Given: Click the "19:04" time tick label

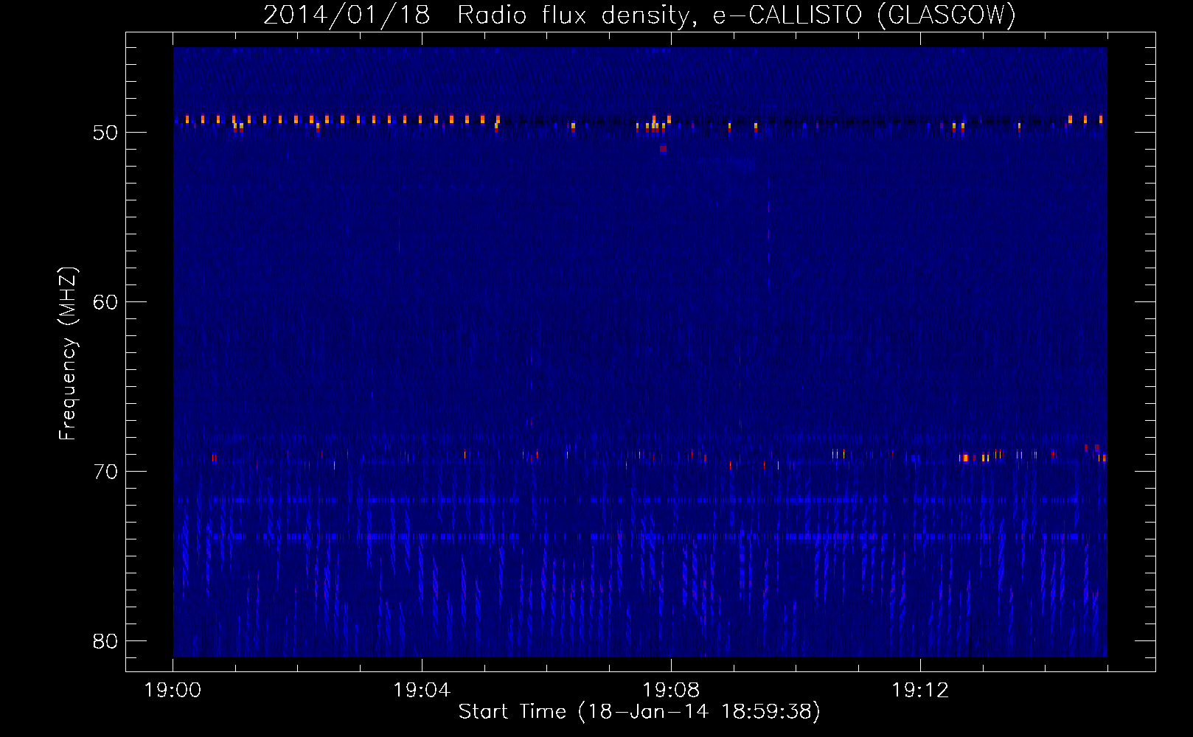Looking at the screenshot, I should 422,691.
